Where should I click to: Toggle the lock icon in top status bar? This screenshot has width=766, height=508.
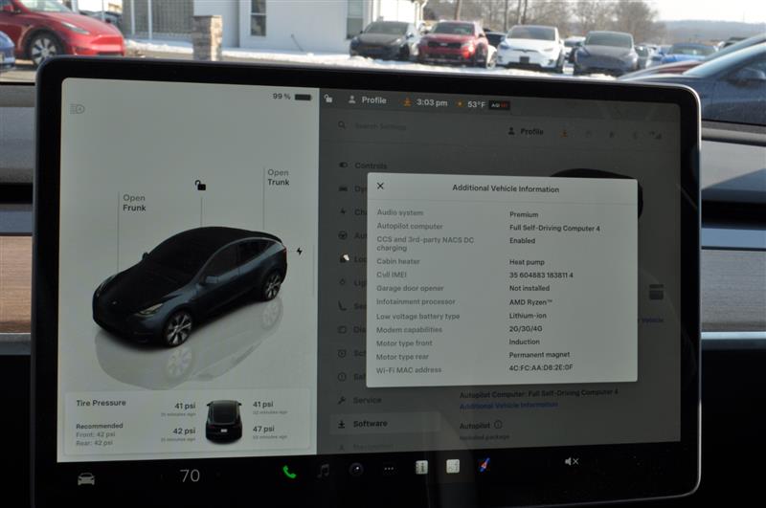(x=328, y=99)
